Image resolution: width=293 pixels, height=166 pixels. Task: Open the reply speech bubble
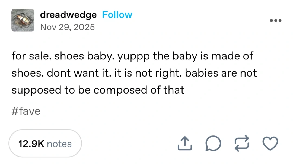click(x=213, y=144)
